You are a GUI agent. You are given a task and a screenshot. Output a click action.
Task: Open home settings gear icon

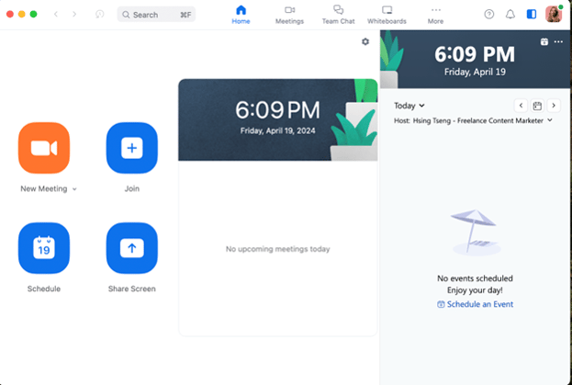click(x=365, y=41)
